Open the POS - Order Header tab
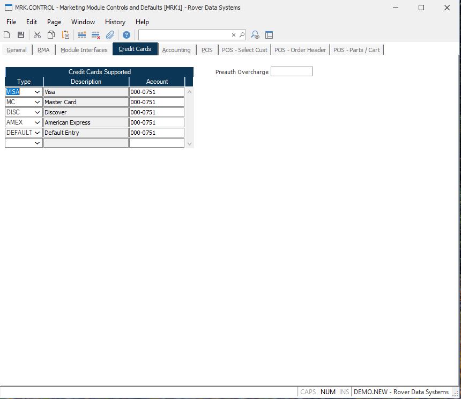Image resolution: width=461 pixels, height=399 pixels. 300,50
